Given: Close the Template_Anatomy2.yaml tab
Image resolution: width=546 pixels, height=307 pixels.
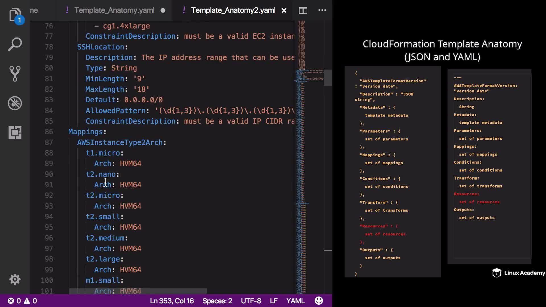Looking at the screenshot, I should 284,11.
